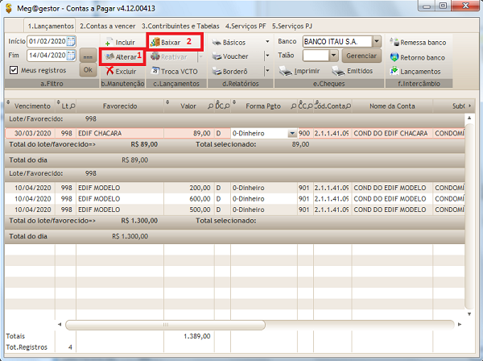Select the EDIF MODELO row valued 200,00
The height and width of the screenshot is (361, 483).
tap(235, 188)
